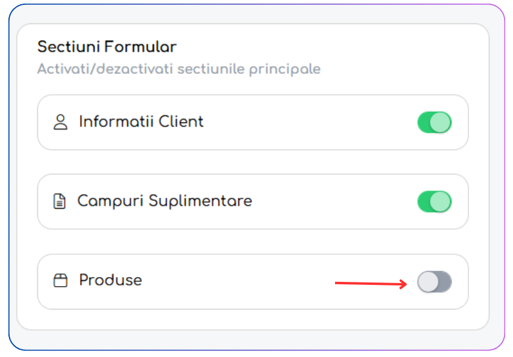Click the person icon beside Informatii Client
The width and height of the screenshot is (513, 357).
click(61, 122)
